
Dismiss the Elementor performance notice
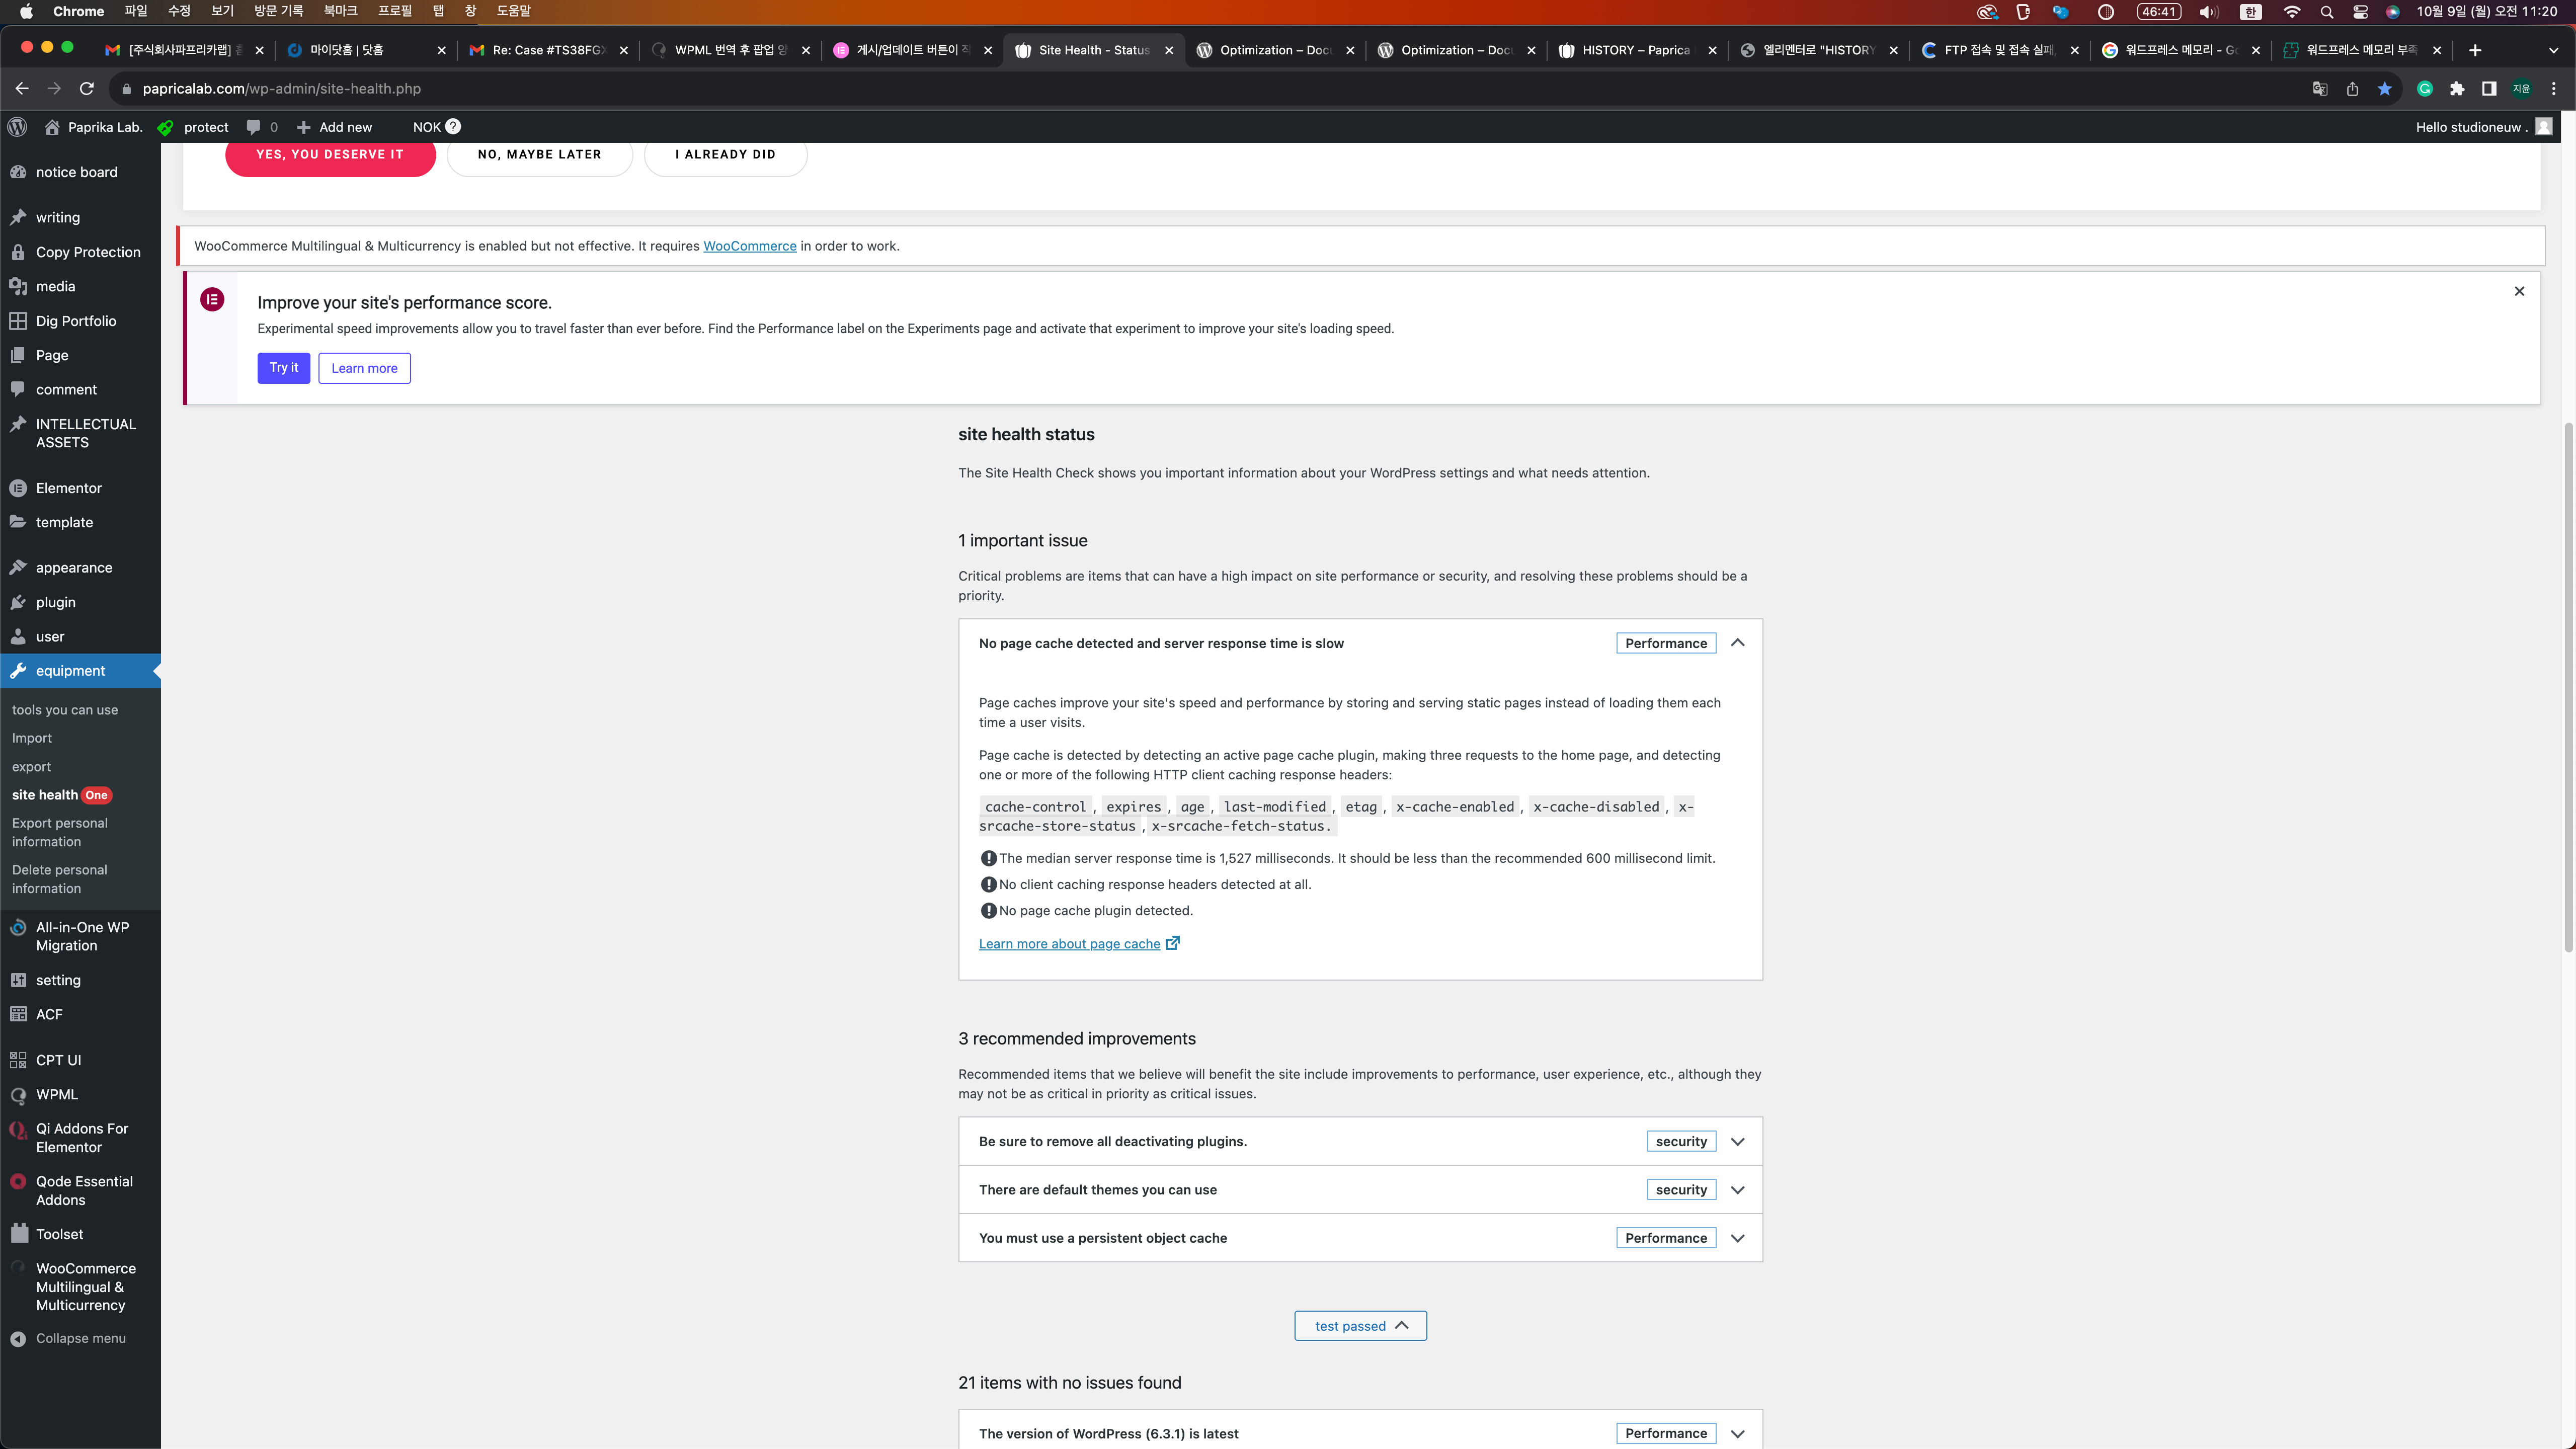pyautogui.click(x=2519, y=291)
